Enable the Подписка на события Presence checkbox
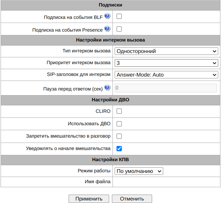 119,29
